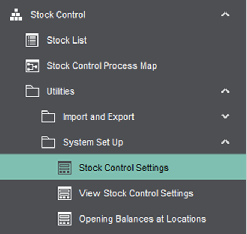
Task: Collapse the Stock Control section with its chevron
Action: coord(225,14)
